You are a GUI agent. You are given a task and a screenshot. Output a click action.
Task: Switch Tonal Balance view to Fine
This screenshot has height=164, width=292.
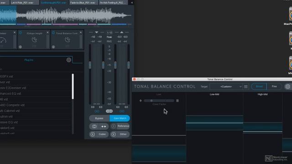tap(274, 87)
